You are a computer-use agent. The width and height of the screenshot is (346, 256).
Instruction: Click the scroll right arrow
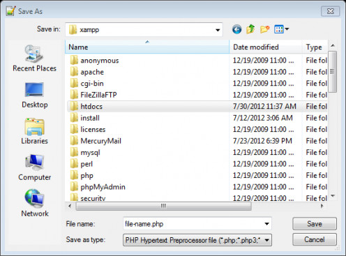pyautogui.click(x=322, y=206)
